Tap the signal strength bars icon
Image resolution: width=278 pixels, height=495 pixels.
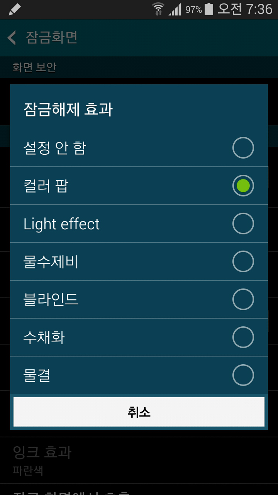click(x=175, y=9)
